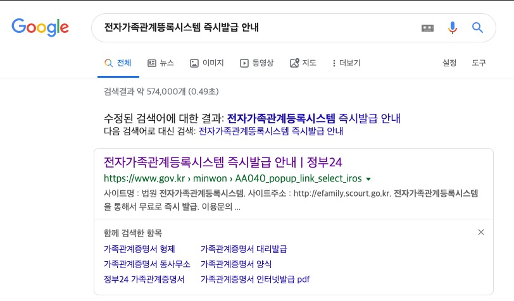Open 설정 options
514x301 pixels.
coord(449,63)
